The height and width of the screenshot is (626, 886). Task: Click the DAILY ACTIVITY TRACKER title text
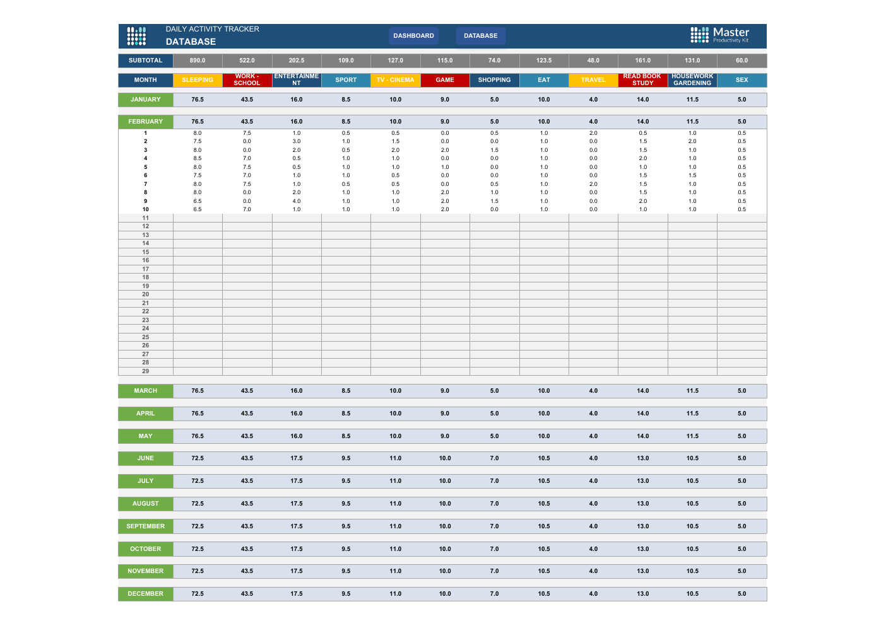click(213, 29)
